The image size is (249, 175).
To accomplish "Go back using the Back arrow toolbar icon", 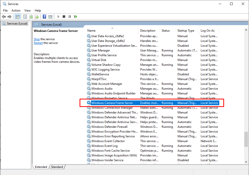I will (4, 17).
